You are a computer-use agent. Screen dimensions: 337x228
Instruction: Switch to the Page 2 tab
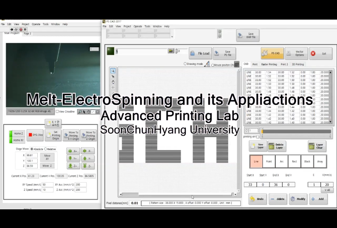[27, 34]
